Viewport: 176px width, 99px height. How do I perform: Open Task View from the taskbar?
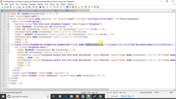click(x=54, y=97)
